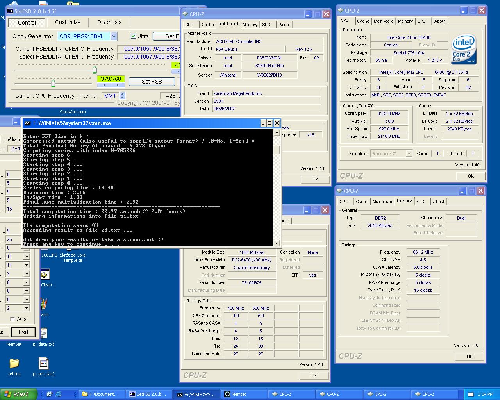500x400 pixels.
Task: Click the system tray icon beside the clock
Action: click(471, 395)
